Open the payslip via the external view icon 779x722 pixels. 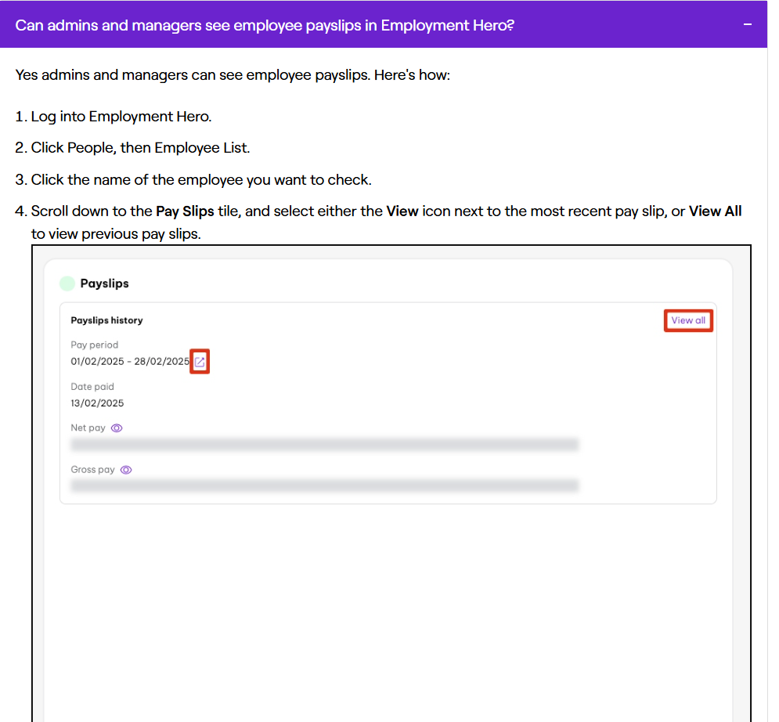[200, 362]
